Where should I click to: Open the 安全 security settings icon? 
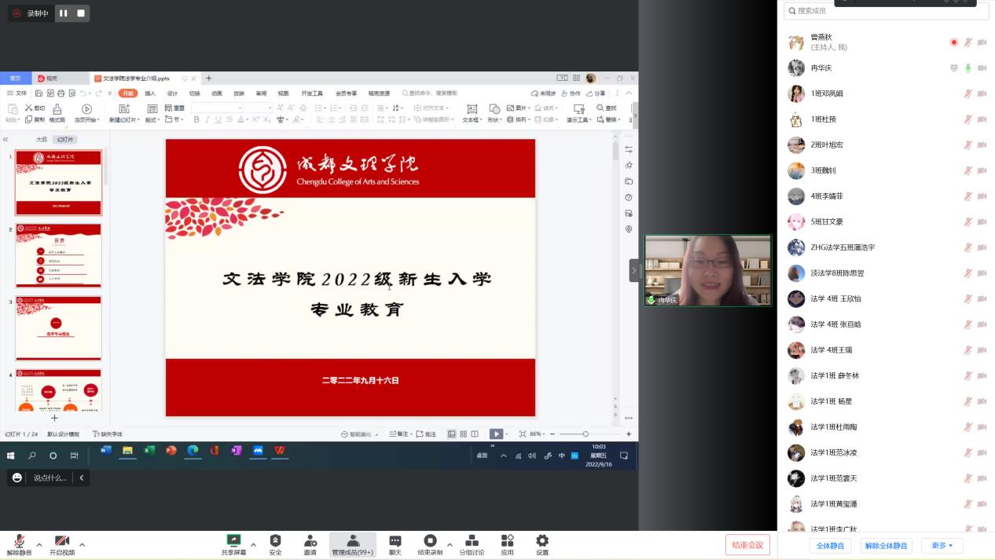[x=275, y=544]
